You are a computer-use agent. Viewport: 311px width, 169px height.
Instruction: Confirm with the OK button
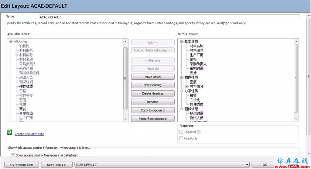point(265,165)
